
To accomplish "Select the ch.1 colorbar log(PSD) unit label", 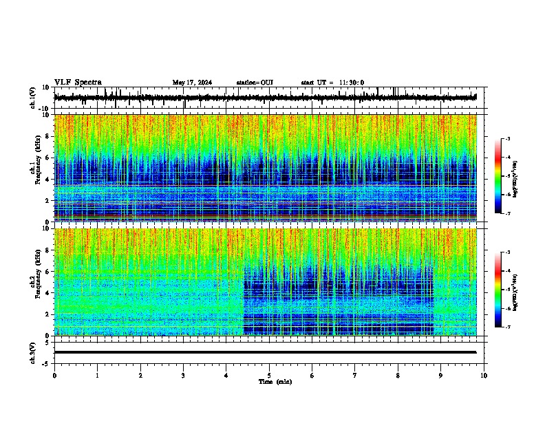I will (515, 180).
